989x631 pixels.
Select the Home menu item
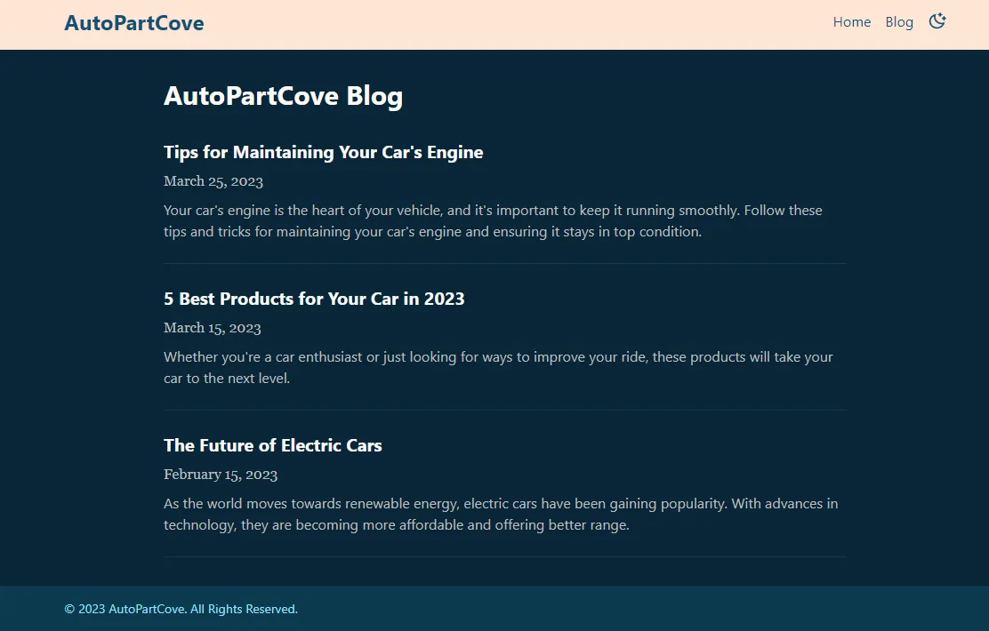click(851, 21)
